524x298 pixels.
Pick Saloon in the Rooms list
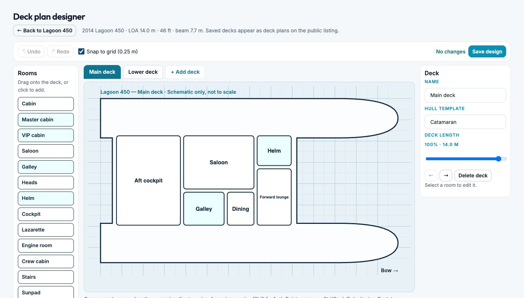click(46, 151)
